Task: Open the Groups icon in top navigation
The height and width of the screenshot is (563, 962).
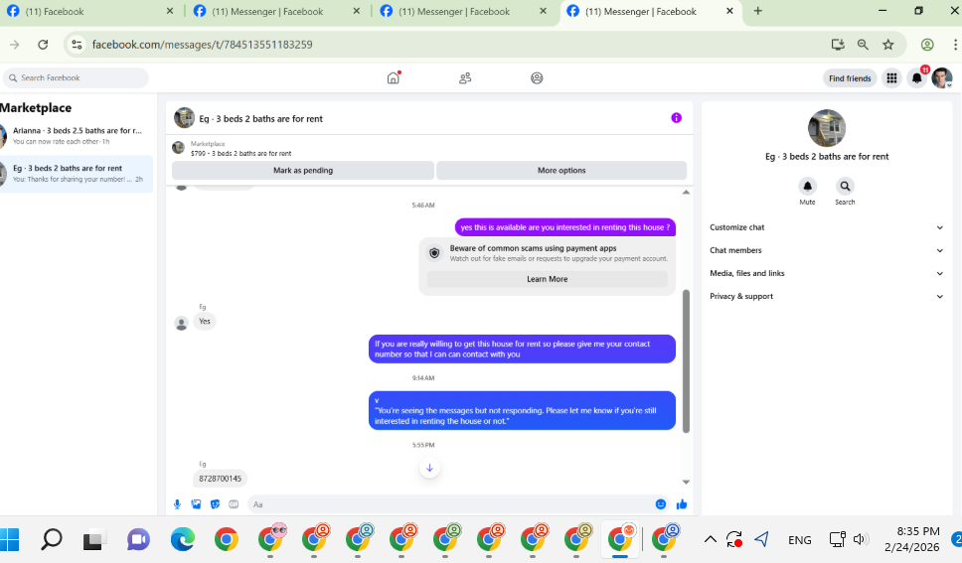Action: [x=537, y=77]
